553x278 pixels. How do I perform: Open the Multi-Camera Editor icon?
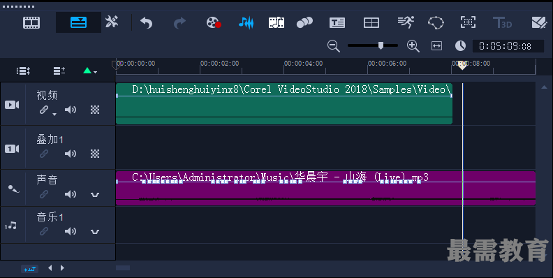[x=436, y=22]
